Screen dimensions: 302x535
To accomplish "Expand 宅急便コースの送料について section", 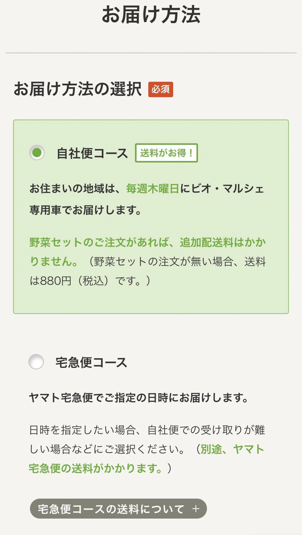I will pos(111,509).
